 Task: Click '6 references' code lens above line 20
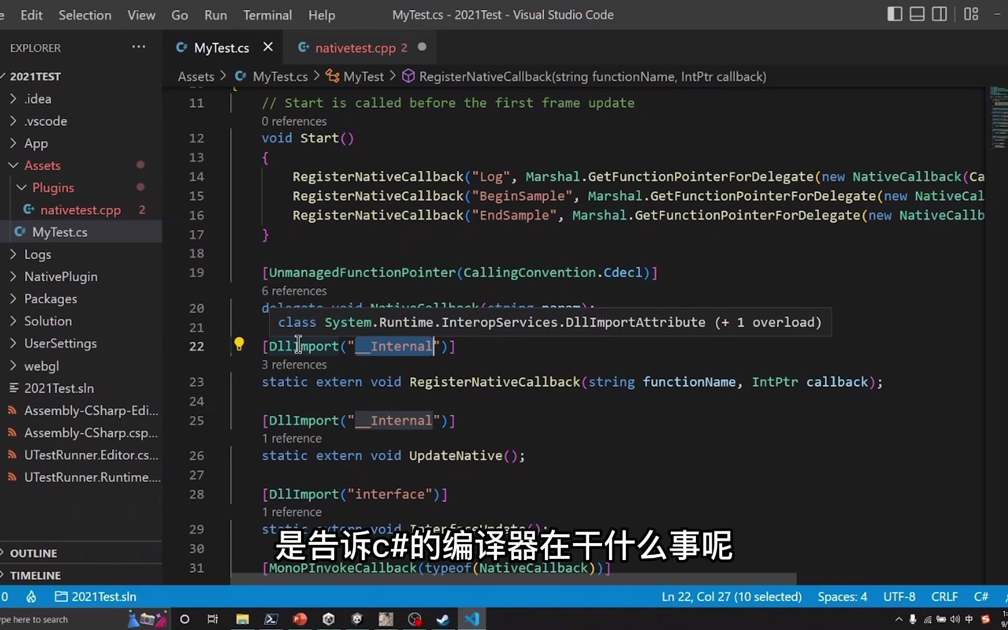coord(294,291)
